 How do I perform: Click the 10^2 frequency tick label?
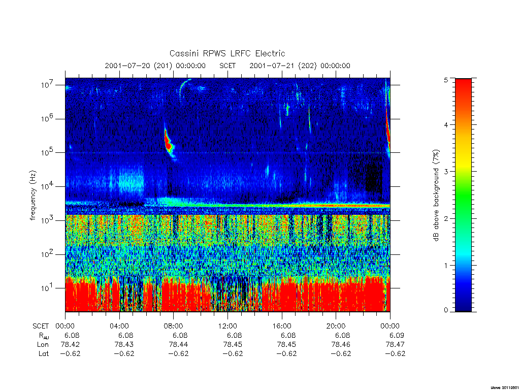click(x=47, y=254)
